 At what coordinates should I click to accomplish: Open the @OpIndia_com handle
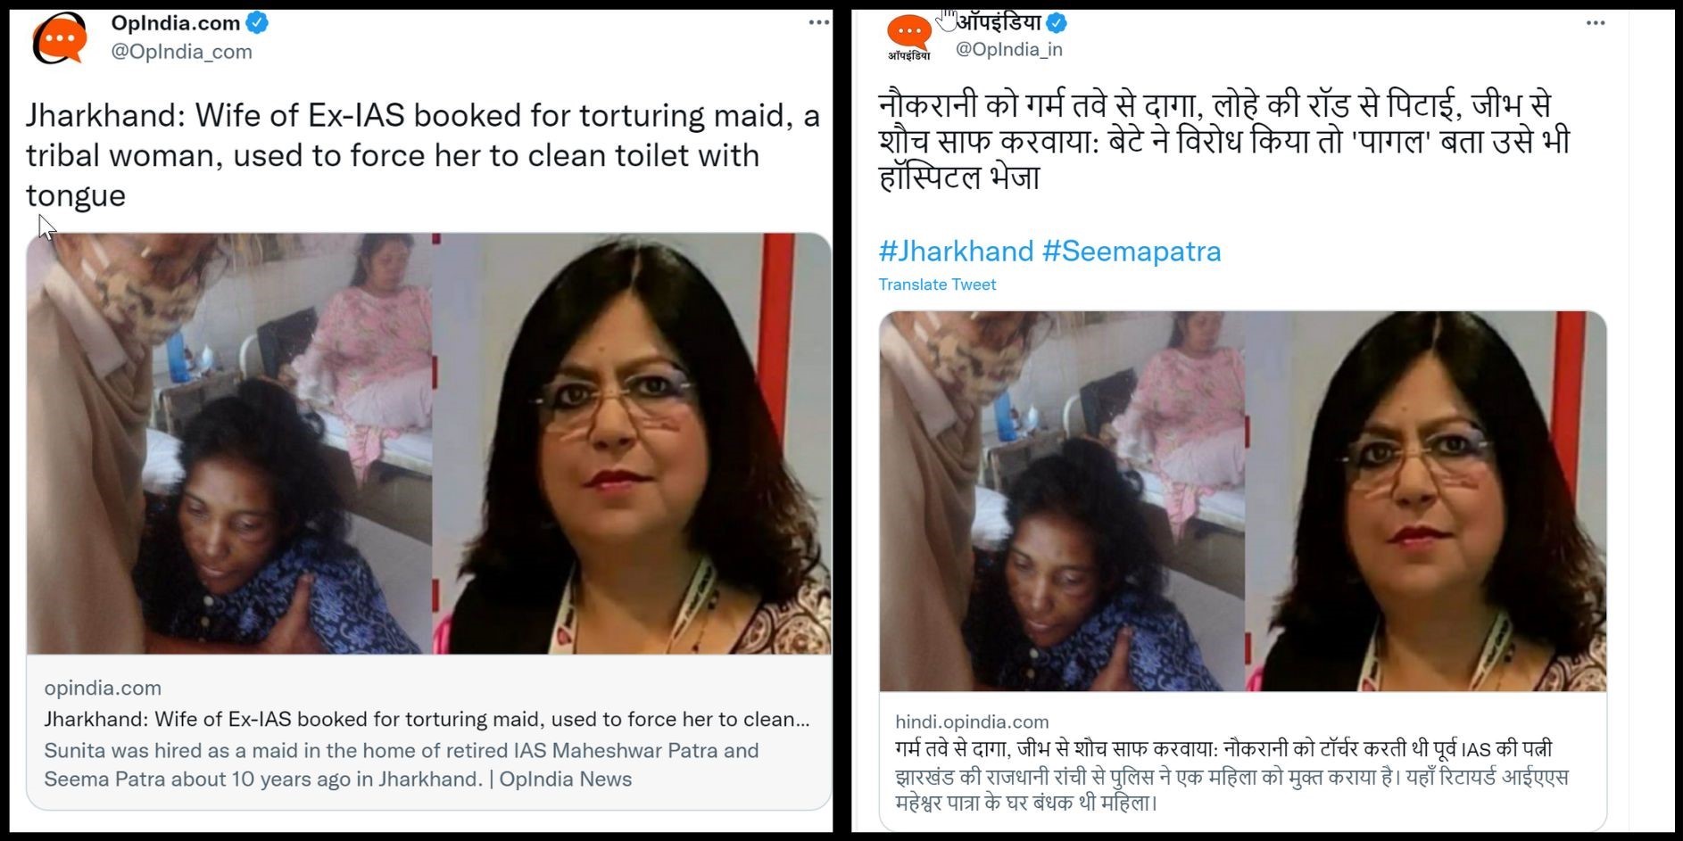tap(181, 52)
